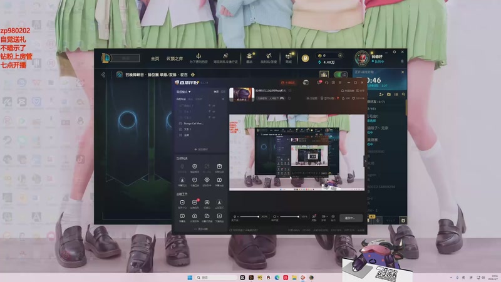Open the Windows Start button
501x282 pixels.
coord(190,278)
